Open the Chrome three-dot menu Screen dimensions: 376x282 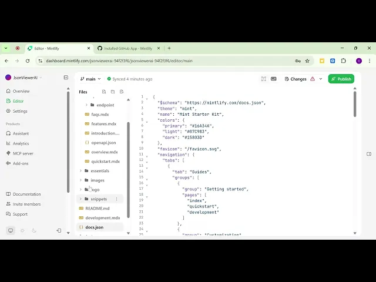pos(370,61)
